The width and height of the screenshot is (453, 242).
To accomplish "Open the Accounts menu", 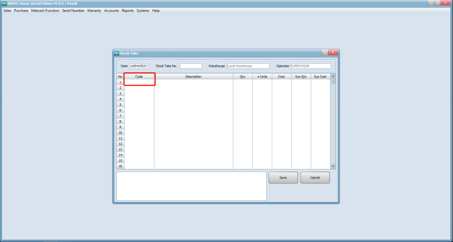I will pyautogui.click(x=111, y=10).
